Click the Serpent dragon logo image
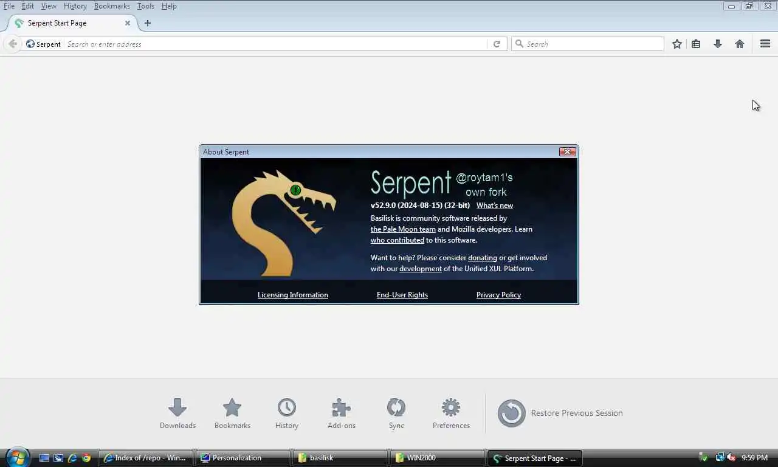Screen dimensions: 778x467 pos(283,223)
